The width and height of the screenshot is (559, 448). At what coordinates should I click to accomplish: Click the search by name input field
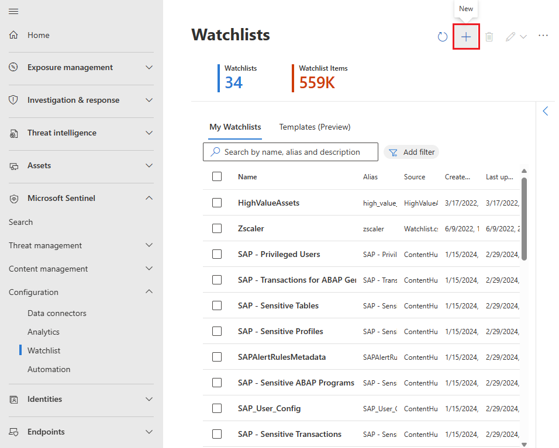(x=291, y=152)
